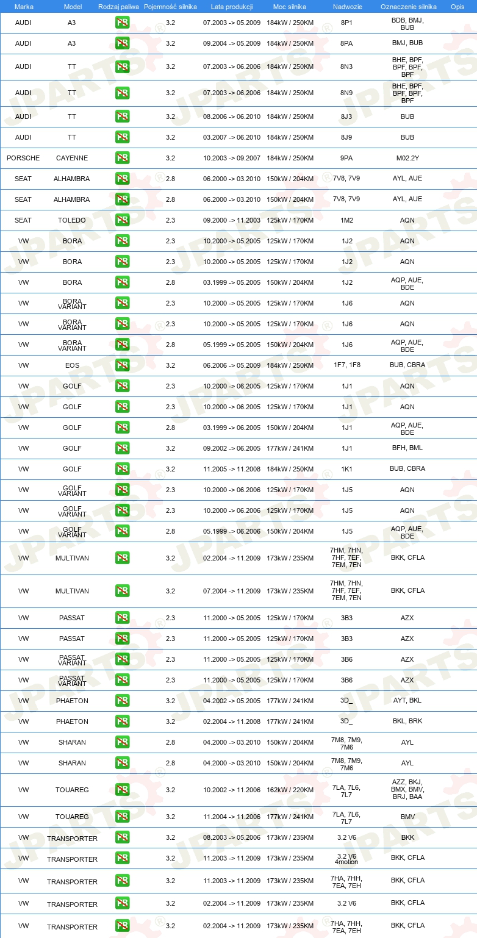This screenshot has height=938, width=477.
Task: Click the 1K1 body code
Action: pyautogui.click(x=346, y=469)
